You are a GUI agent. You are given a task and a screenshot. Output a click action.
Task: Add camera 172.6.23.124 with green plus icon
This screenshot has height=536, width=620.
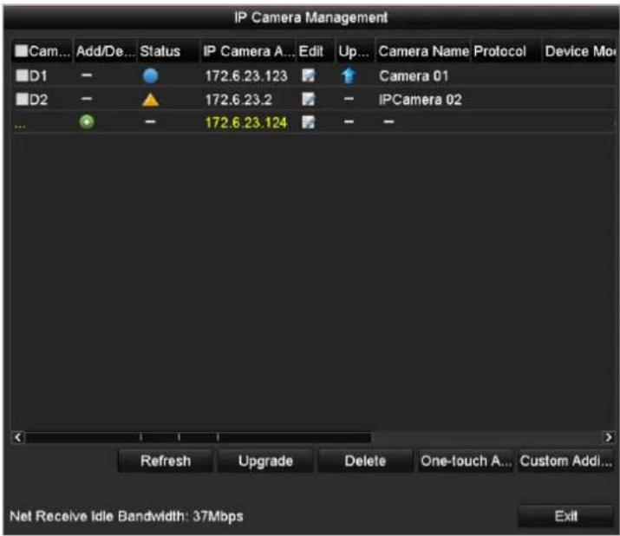pyautogui.click(x=87, y=121)
